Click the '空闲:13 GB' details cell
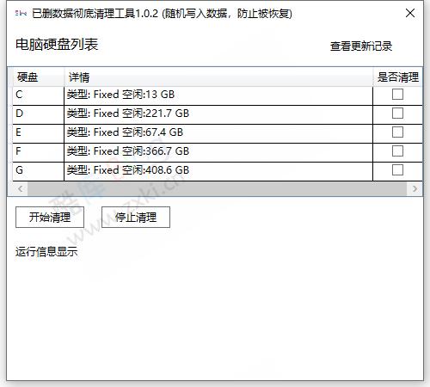430x387 pixels. [x=218, y=95]
